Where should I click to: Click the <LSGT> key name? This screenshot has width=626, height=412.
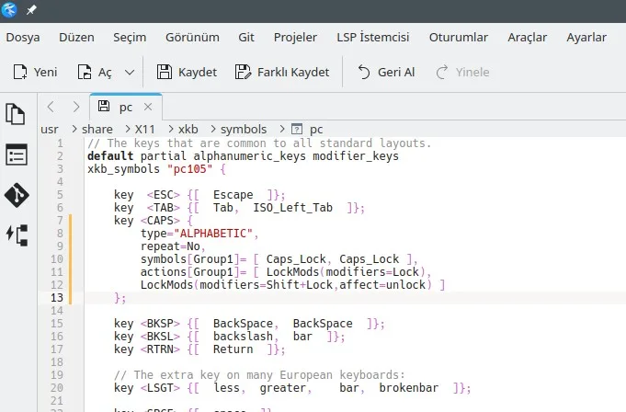click(160, 388)
